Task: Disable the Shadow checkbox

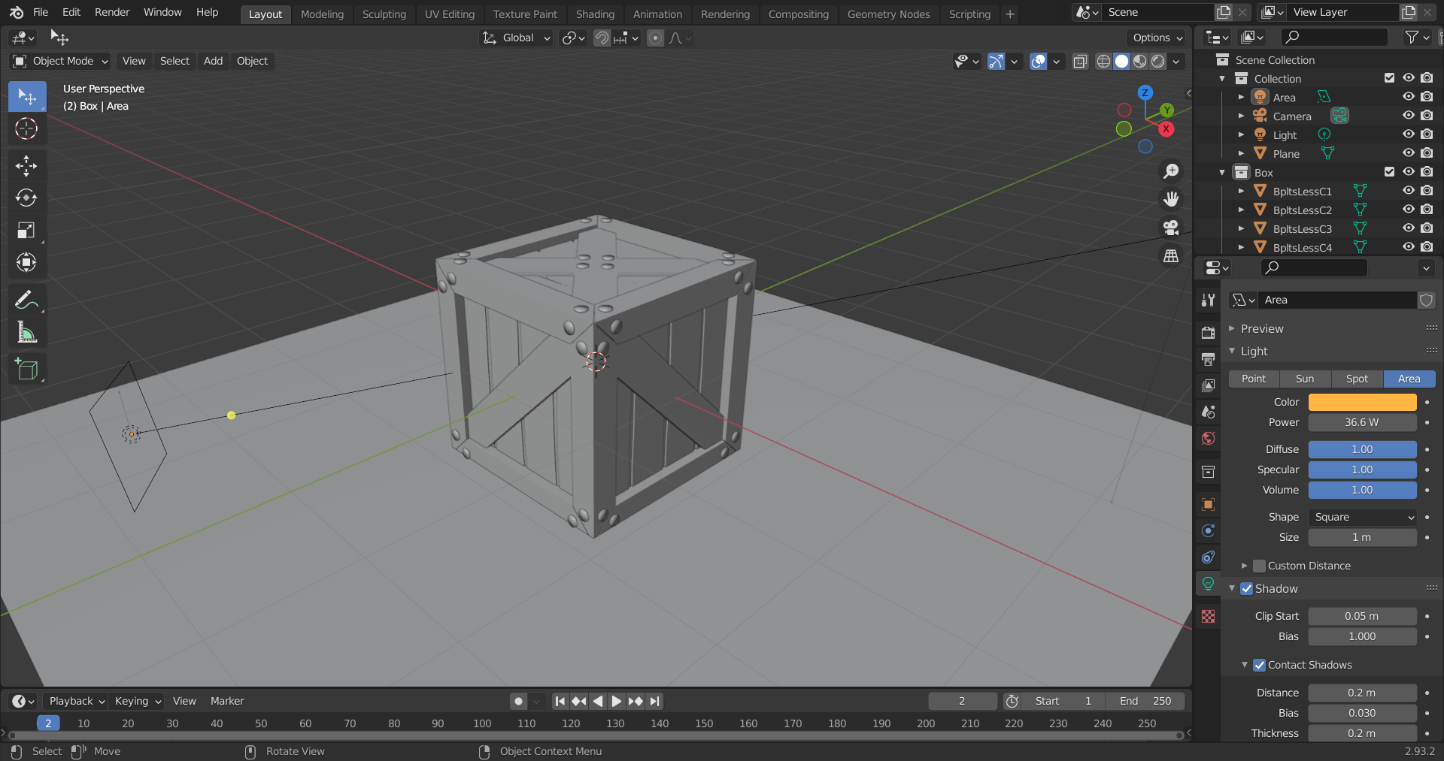Action: click(1247, 589)
